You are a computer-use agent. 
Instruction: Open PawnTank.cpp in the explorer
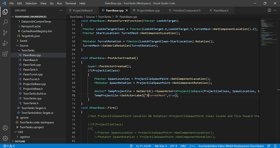click(32, 65)
